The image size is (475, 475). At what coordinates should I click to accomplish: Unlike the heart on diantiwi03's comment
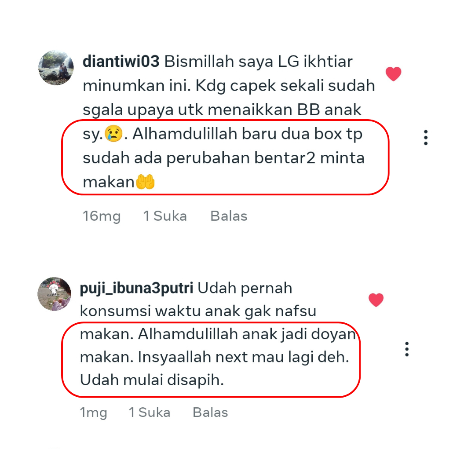(393, 74)
